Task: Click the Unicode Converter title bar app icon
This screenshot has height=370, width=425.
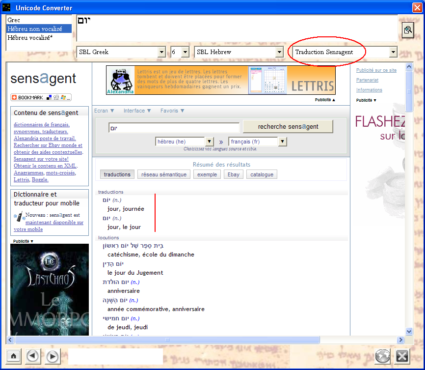Action: coord(6,7)
